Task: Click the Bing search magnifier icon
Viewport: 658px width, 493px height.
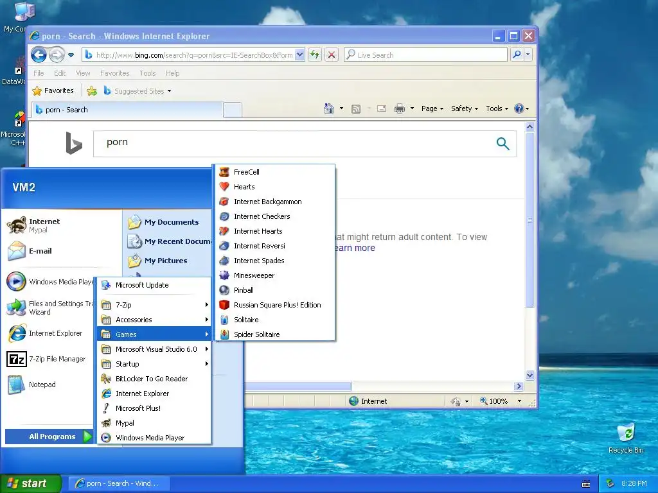Action: (502, 143)
